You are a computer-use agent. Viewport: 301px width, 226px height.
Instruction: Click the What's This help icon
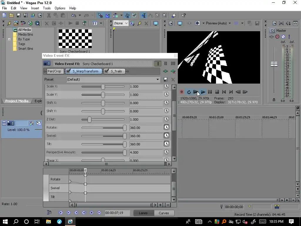click(183, 15)
